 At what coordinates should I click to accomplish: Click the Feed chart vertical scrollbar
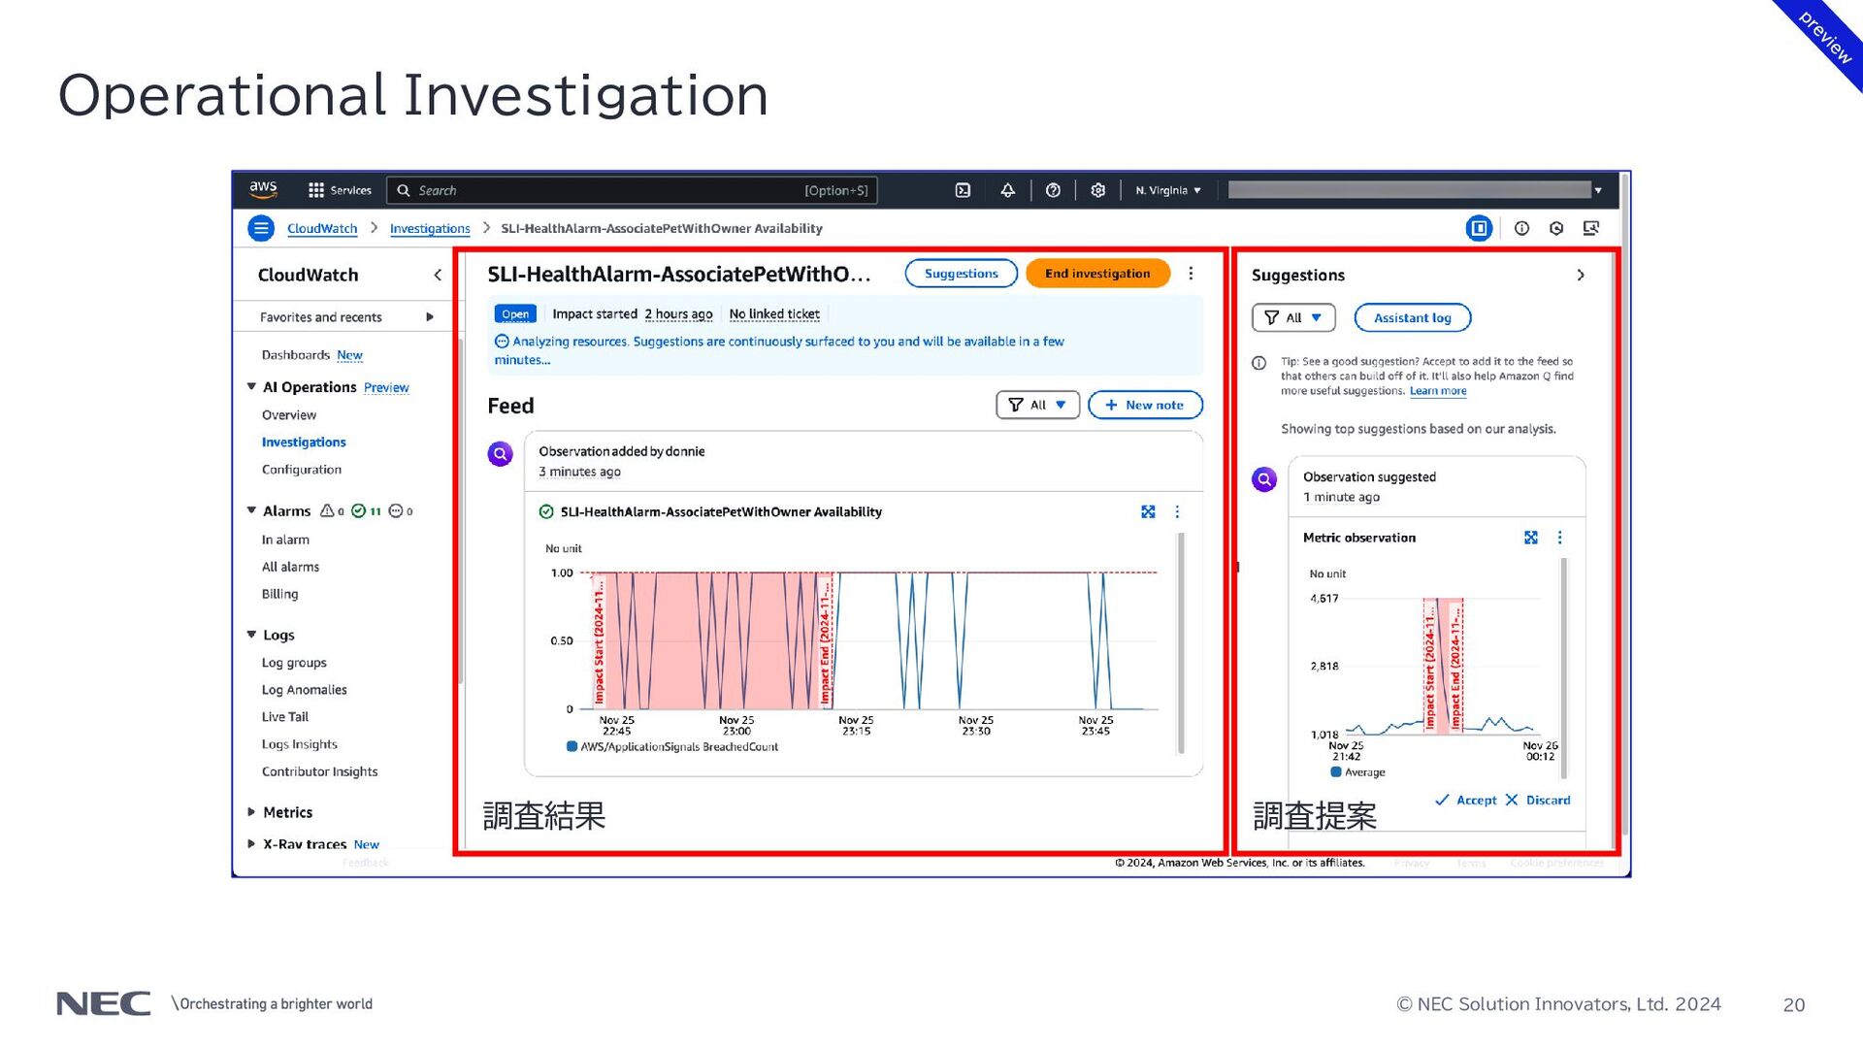[x=1181, y=642]
